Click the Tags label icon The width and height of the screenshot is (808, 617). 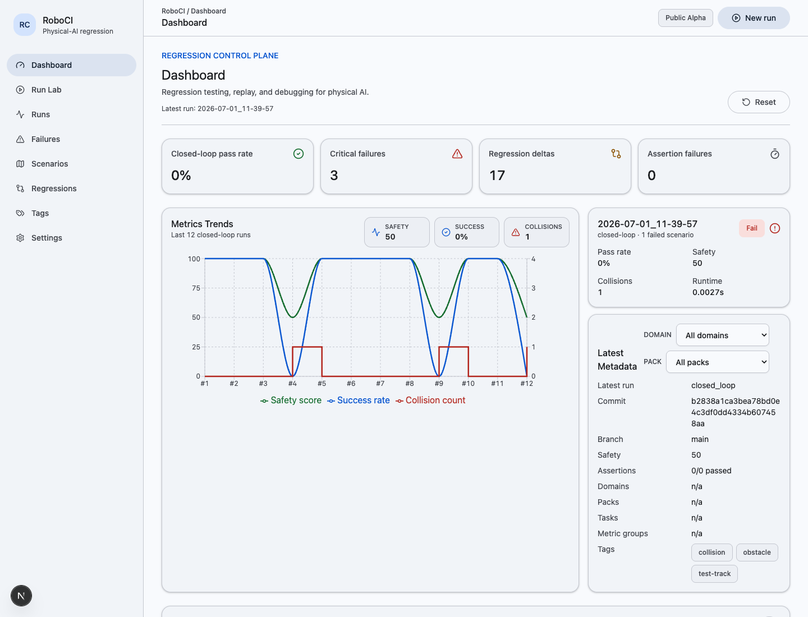click(x=20, y=213)
